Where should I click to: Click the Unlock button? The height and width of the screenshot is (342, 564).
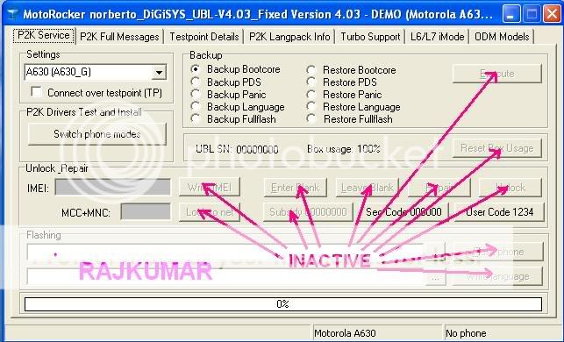[510, 188]
